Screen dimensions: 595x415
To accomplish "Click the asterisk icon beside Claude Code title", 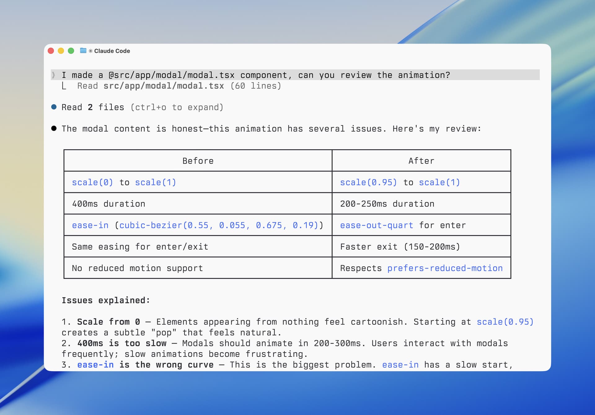I will coord(90,51).
